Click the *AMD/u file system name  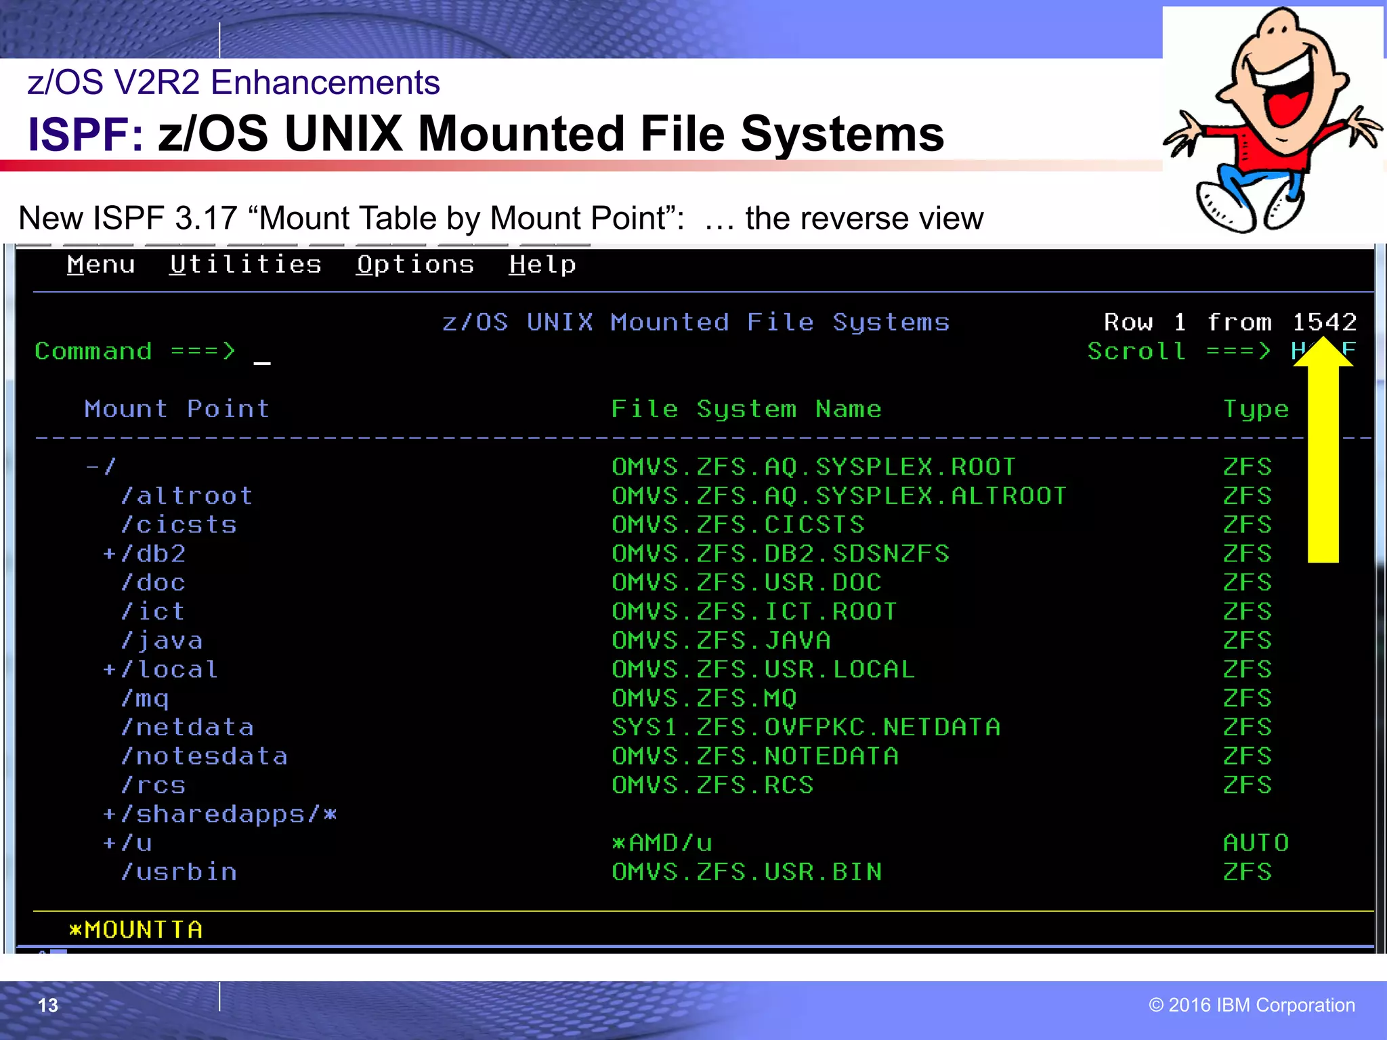(x=662, y=843)
